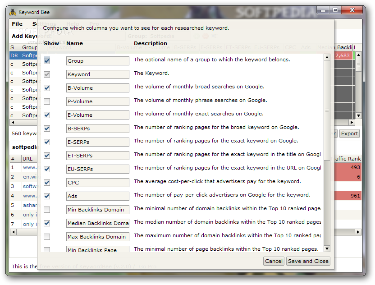Click the Min Backlinks Domain name field

coord(97,210)
